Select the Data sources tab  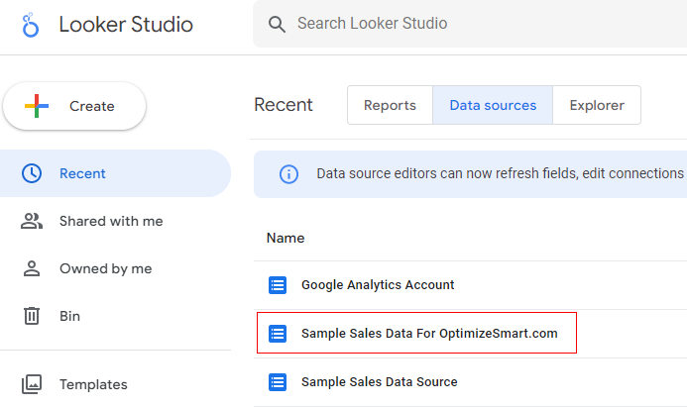[493, 105]
